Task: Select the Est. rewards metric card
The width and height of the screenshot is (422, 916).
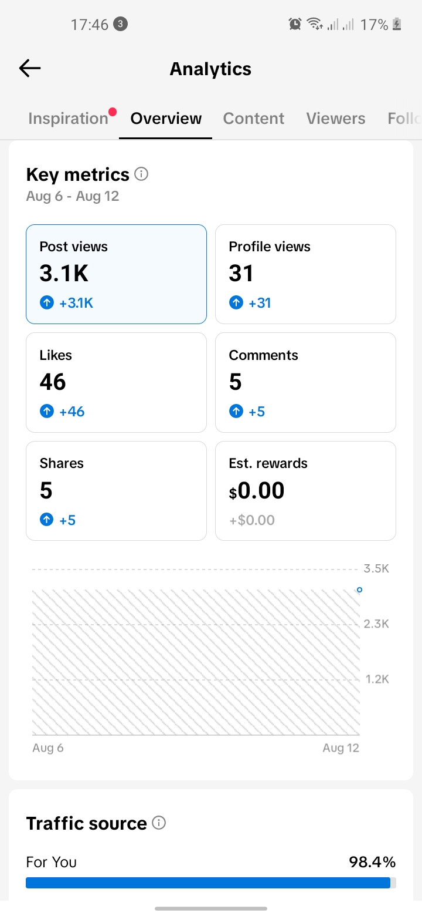Action: [305, 491]
